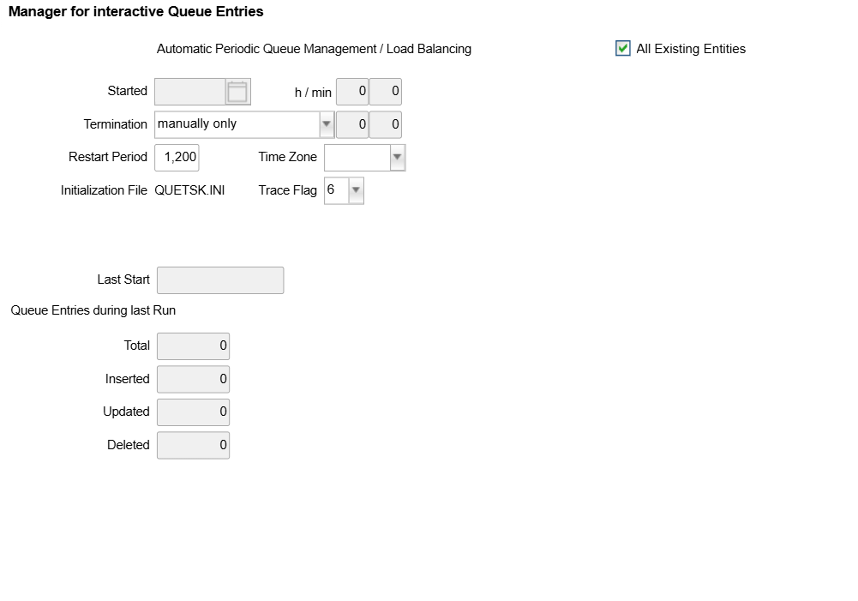Click the QUETSK.INI initialization file name

click(189, 190)
